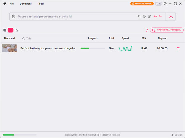185x138 pixels.
Task: Open the Best Av format dropdown
Action: click(x=157, y=17)
